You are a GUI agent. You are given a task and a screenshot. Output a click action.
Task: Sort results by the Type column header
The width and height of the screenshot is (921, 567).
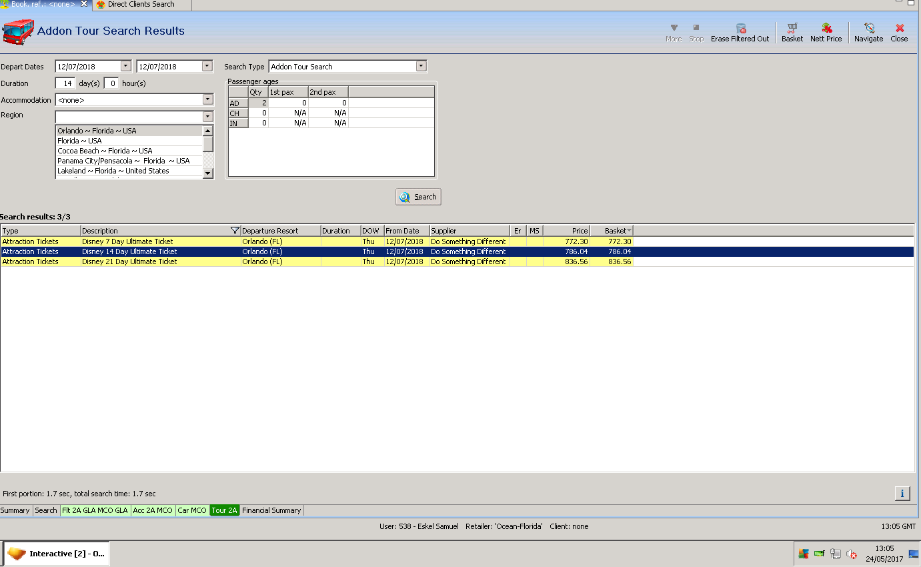click(x=41, y=231)
